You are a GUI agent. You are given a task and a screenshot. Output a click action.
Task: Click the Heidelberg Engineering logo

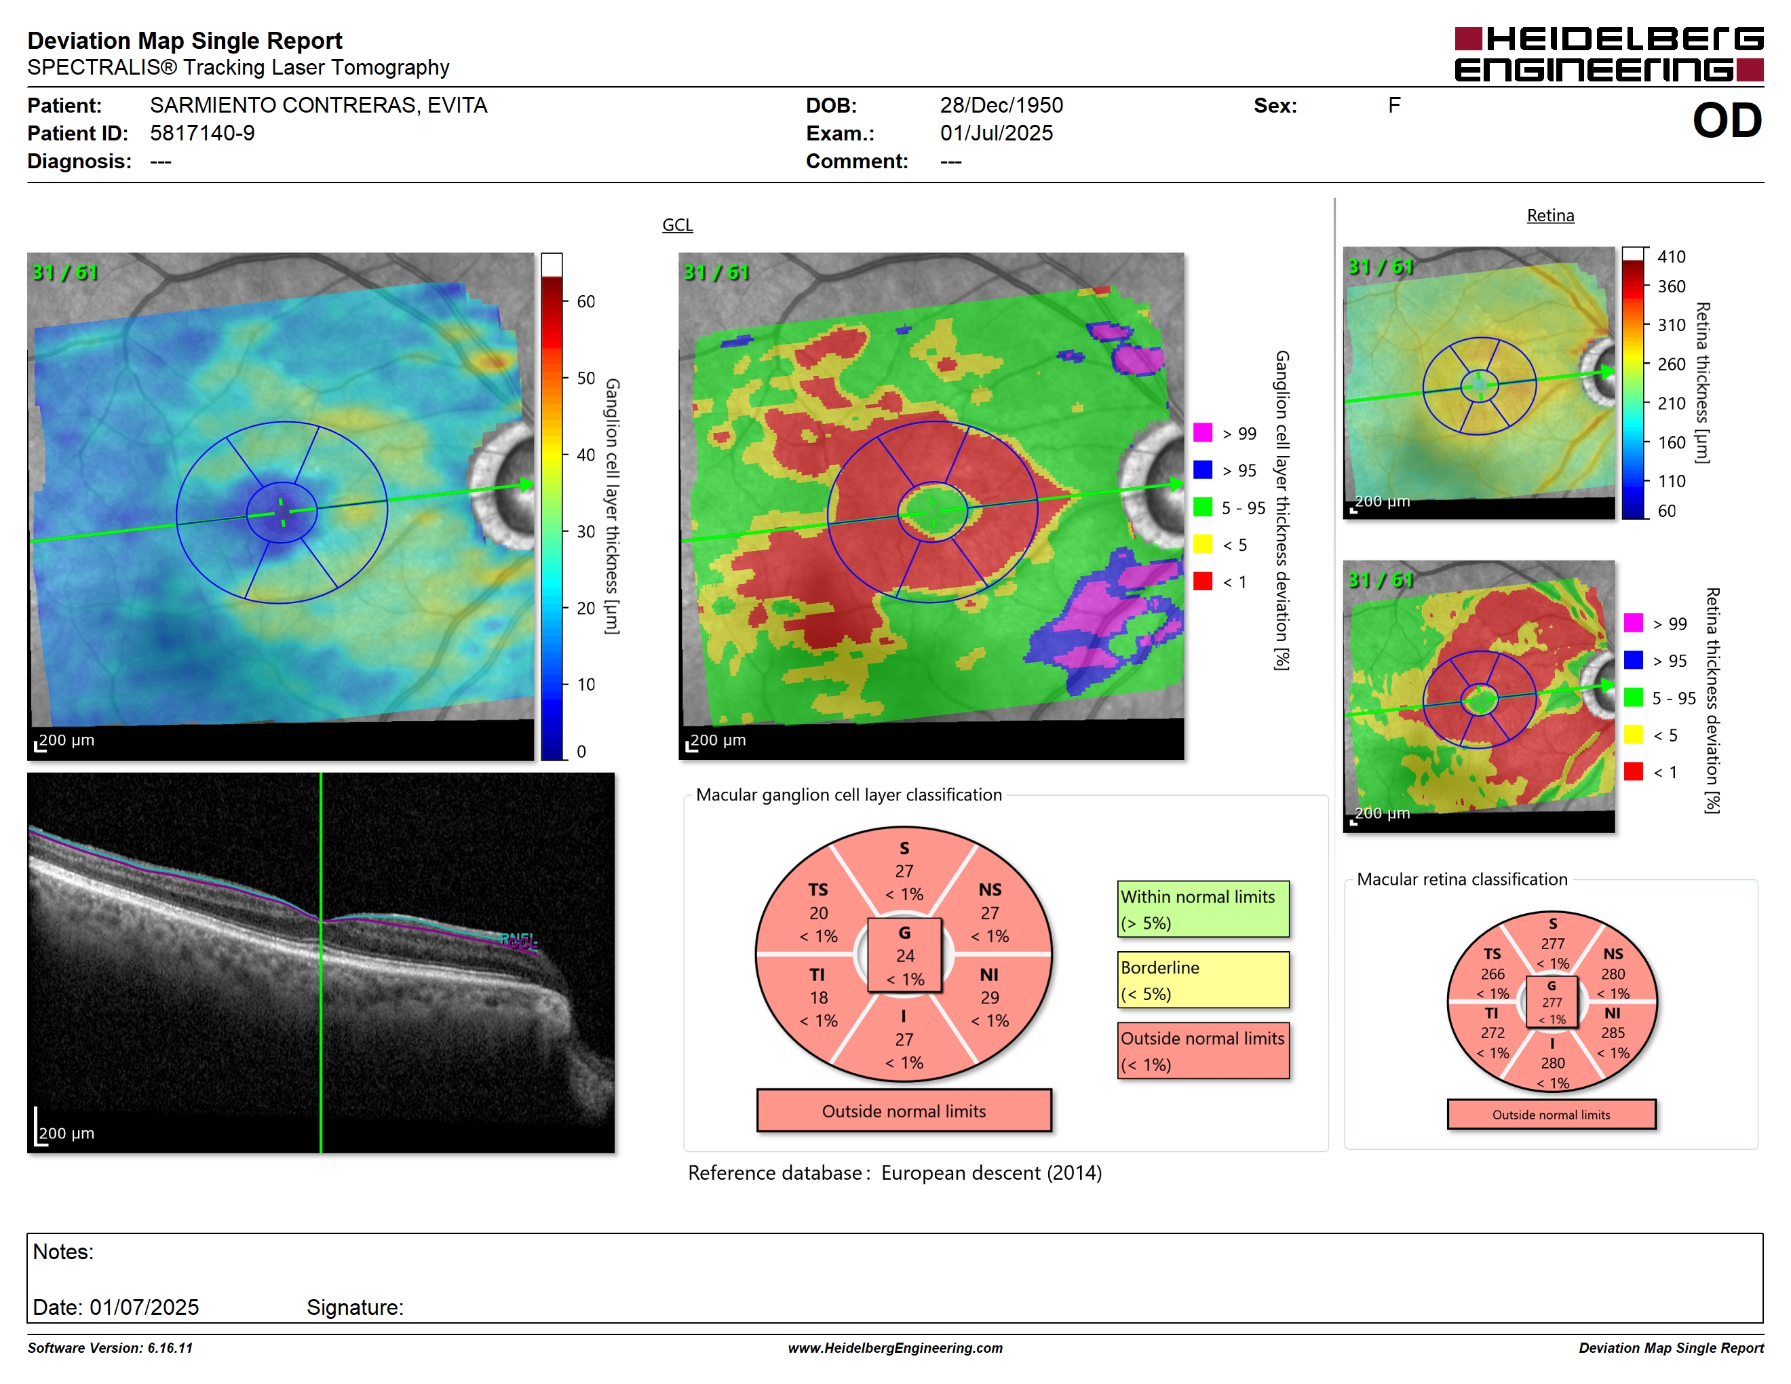(1608, 54)
